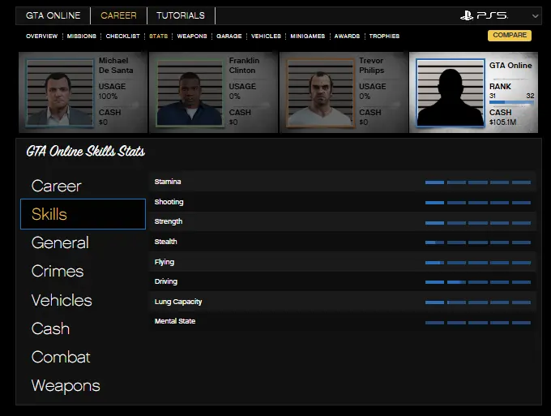Open the General stats category

tap(60, 242)
